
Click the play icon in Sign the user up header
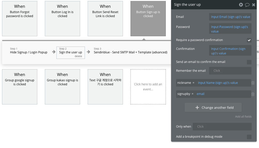(x=241, y=5)
